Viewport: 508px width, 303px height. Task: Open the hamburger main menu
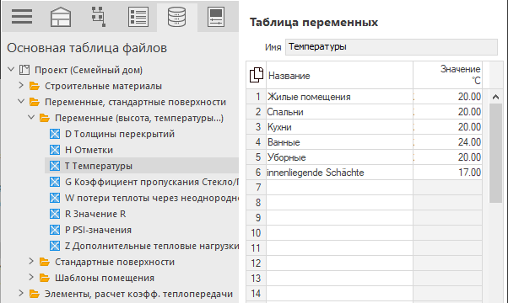[22, 17]
